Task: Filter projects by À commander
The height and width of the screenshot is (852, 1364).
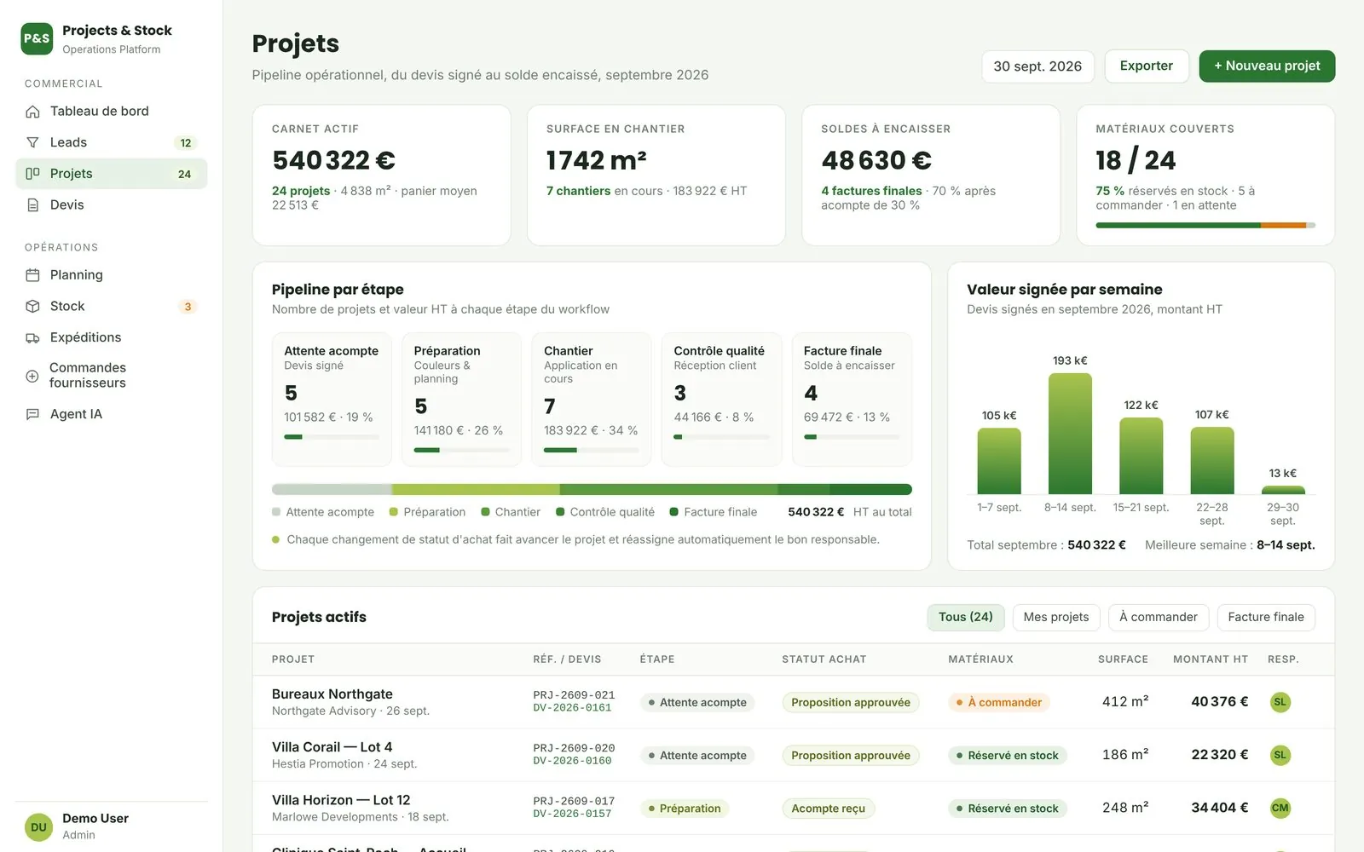Action: point(1158,617)
